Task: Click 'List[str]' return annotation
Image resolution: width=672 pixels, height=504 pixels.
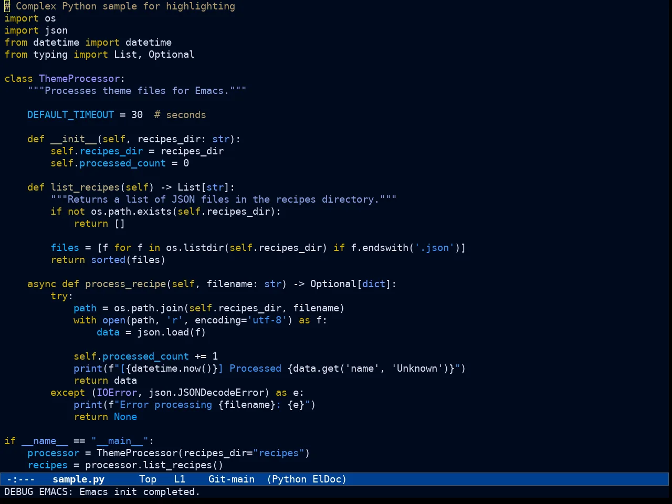Action: tap(203, 187)
